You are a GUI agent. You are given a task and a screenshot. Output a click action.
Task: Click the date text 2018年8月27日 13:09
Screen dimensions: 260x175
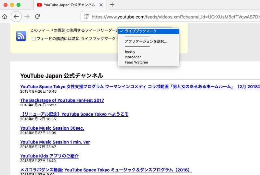coord(38,133)
